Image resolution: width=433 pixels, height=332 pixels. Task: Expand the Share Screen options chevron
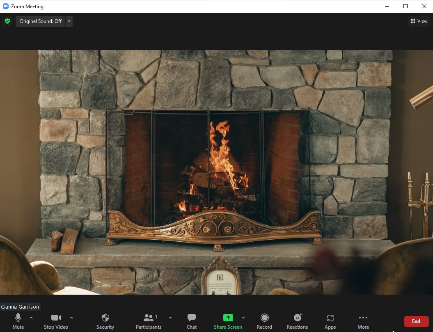243,318
